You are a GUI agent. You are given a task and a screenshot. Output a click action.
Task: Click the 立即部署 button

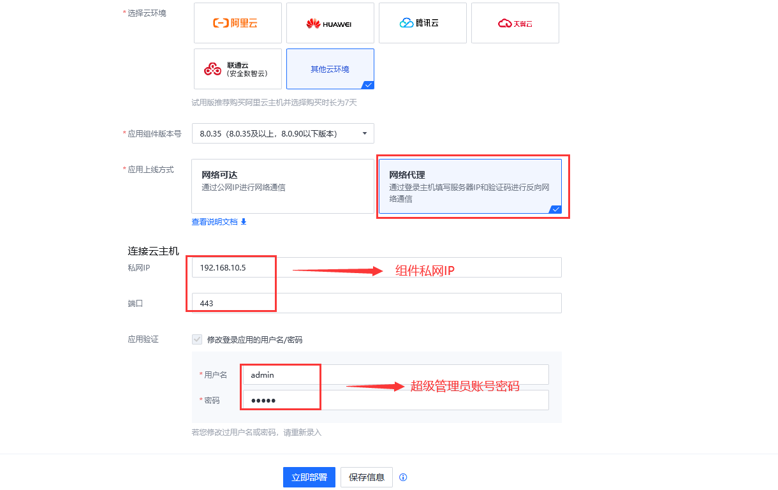pyautogui.click(x=309, y=477)
